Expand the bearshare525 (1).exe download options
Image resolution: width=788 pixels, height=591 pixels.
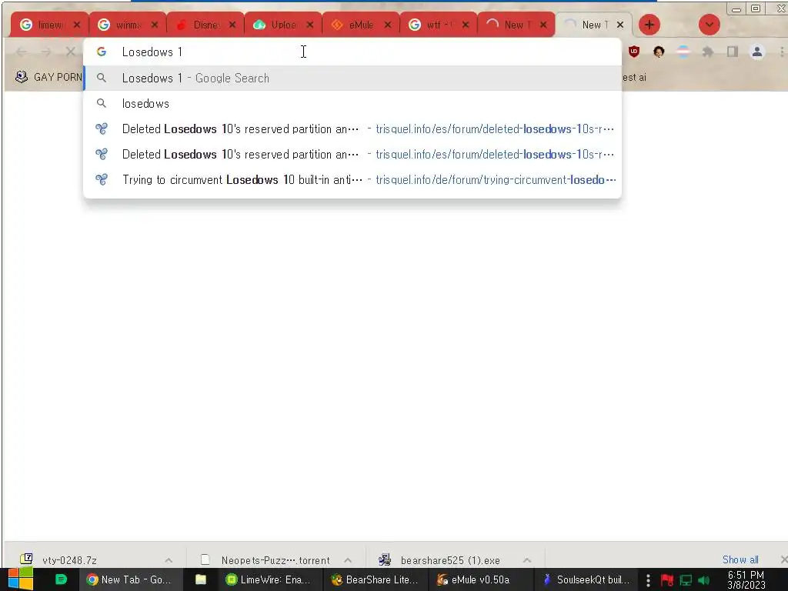526,560
